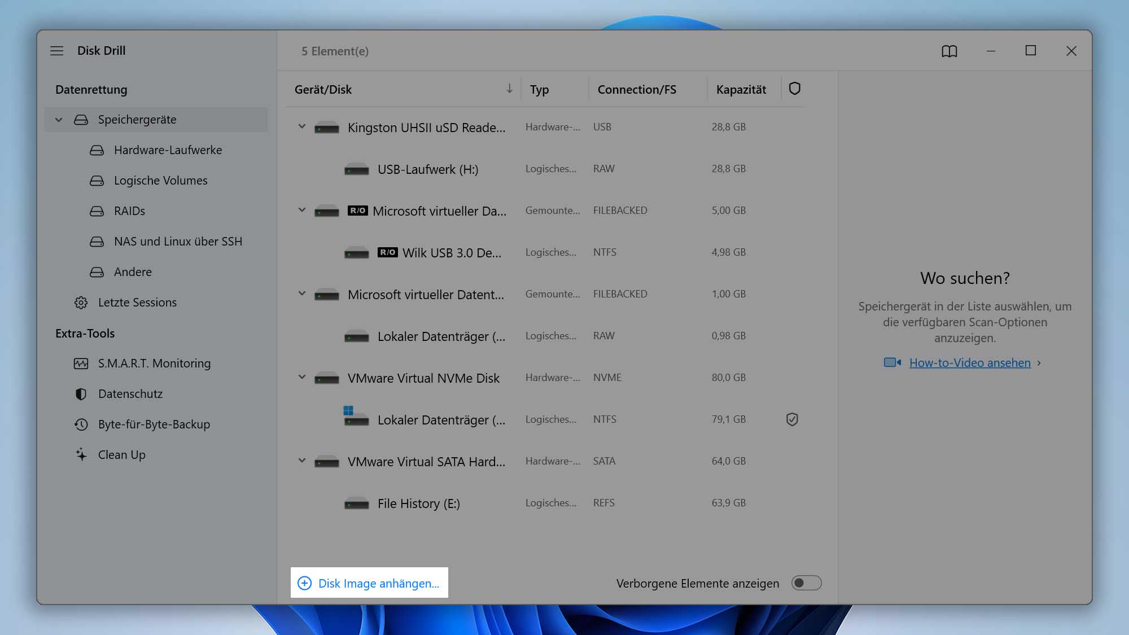The height and width of the screenshot is (635, 1129).
Task: Click the SATA connection cell
Action: 604,461
